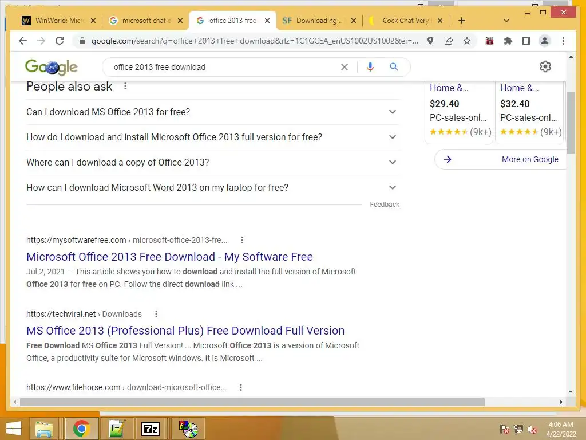Click the site lock icon in address bar
586x440 pixels.
click(x=82, y=41)
